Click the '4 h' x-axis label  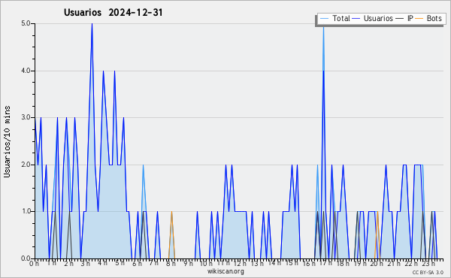coord(102,263)
